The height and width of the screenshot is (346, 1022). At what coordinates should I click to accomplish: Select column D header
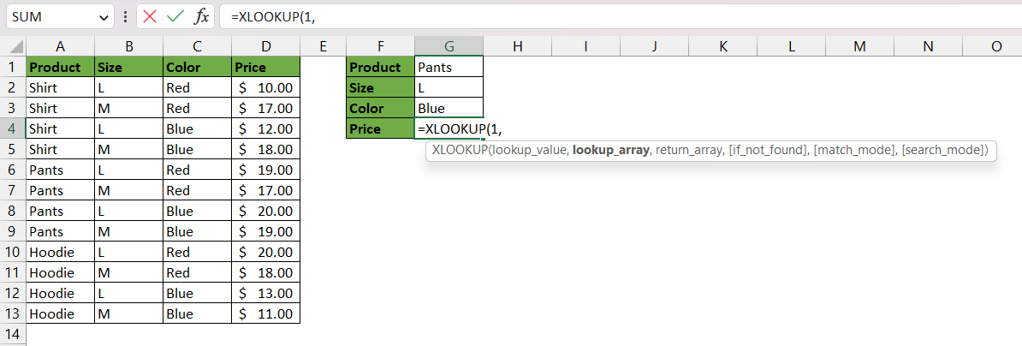pos(266,46)
